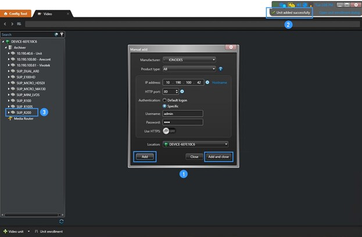Click the back navigation arrow

pos(5,24)
